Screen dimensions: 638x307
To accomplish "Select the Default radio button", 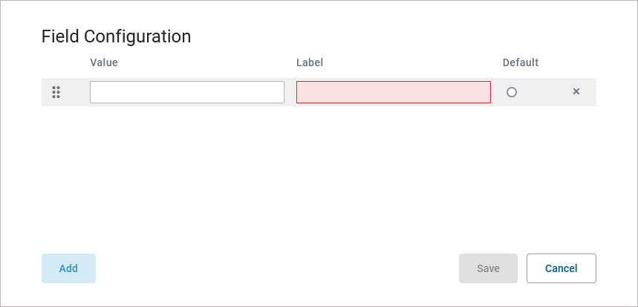I will (x=511, y=92).
